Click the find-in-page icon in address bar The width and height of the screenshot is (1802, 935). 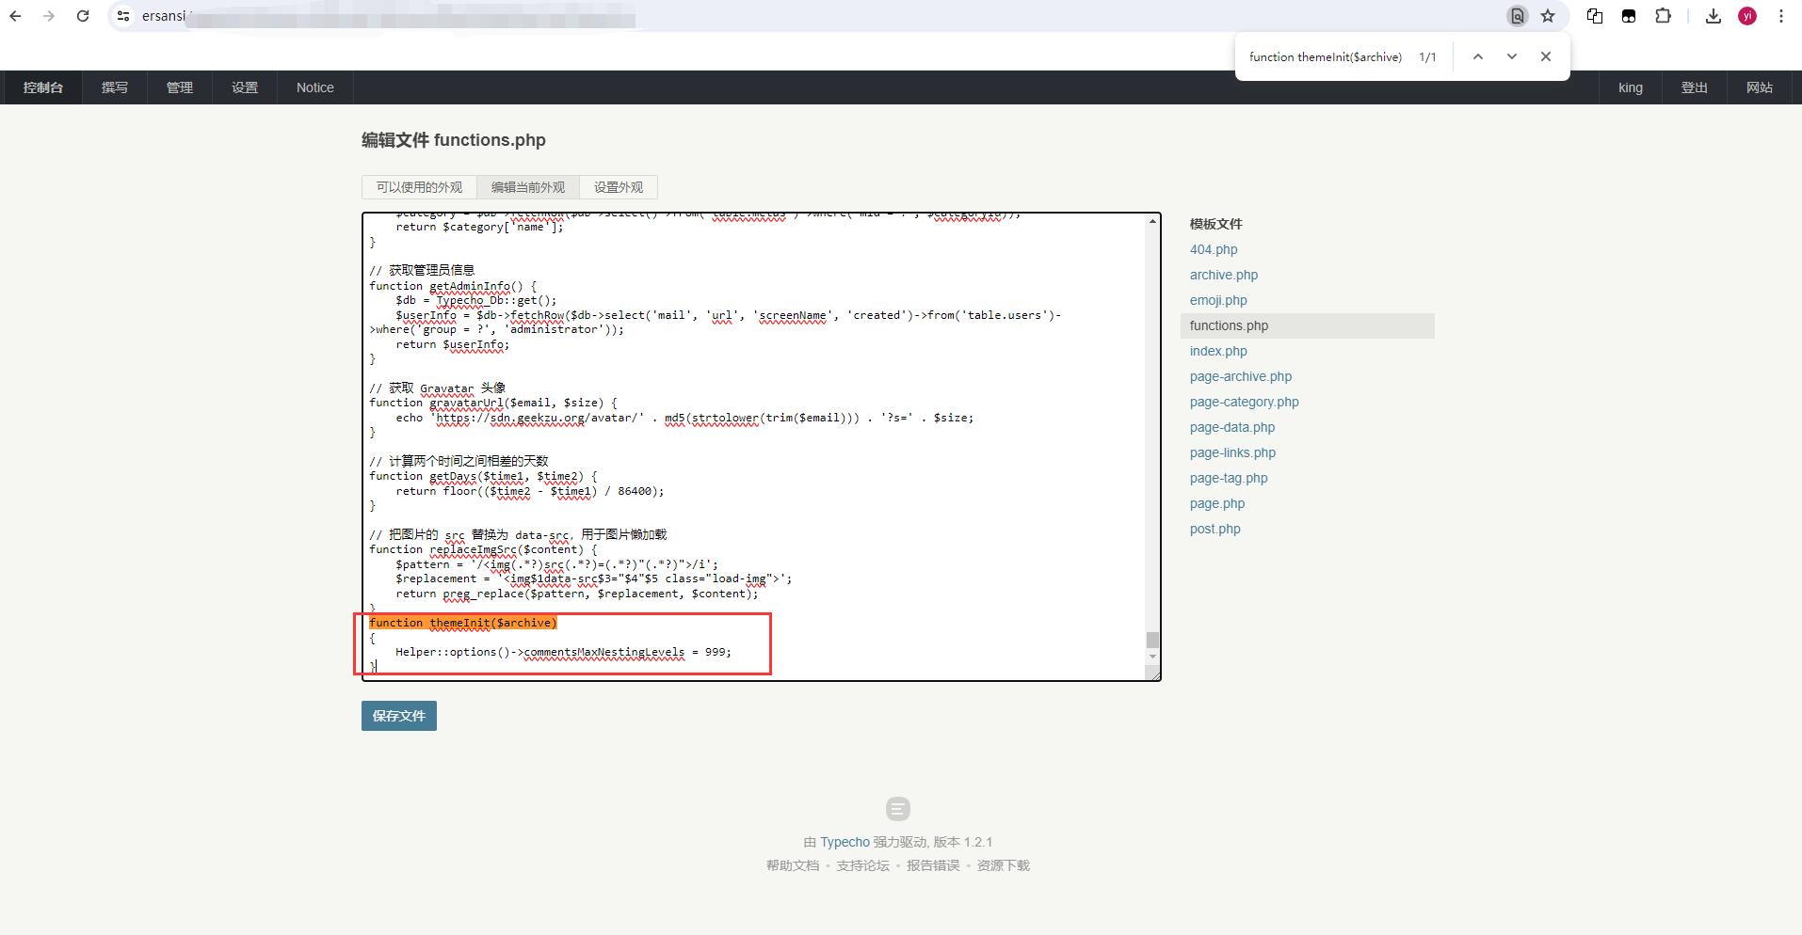point(1517,16)
